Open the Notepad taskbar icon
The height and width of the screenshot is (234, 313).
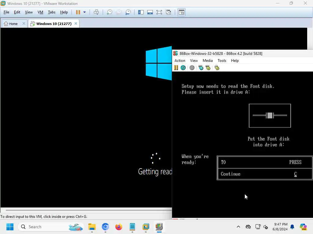point(132,227)
